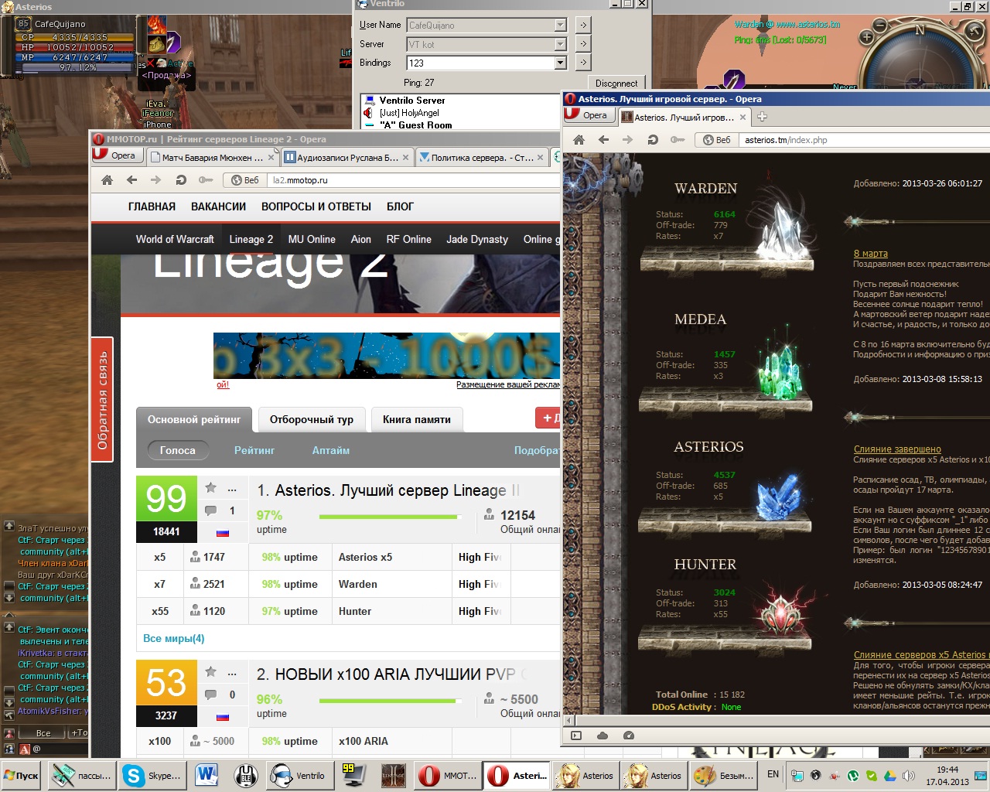Screen dimensions: 990x792
Task: Go back in MMOTOP Opera window
Action: pyautogui.click(x=131, y=180)
